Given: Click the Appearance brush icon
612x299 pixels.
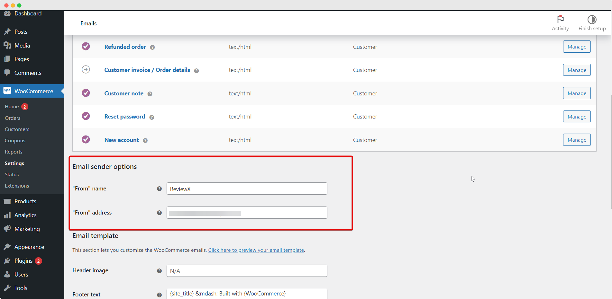Looking at the screenshot, I should pyautogui.click(x=7, y=247).
